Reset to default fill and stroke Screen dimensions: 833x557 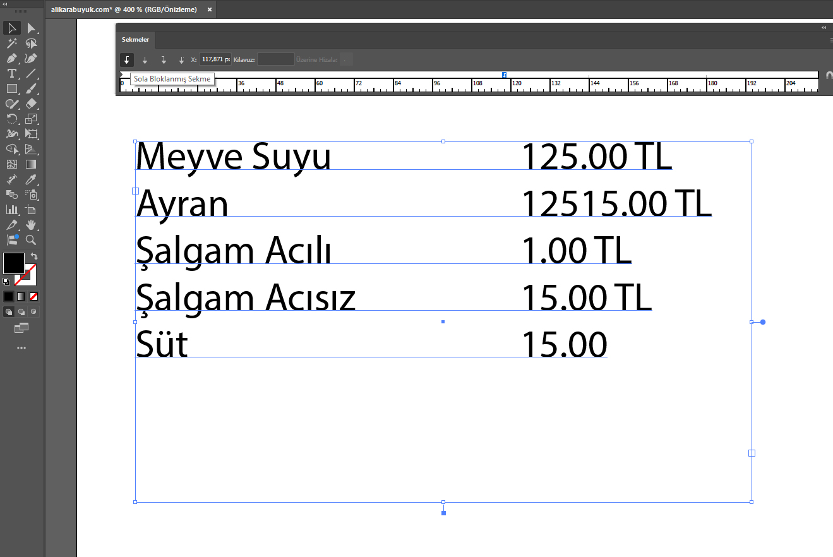[6, 282]
